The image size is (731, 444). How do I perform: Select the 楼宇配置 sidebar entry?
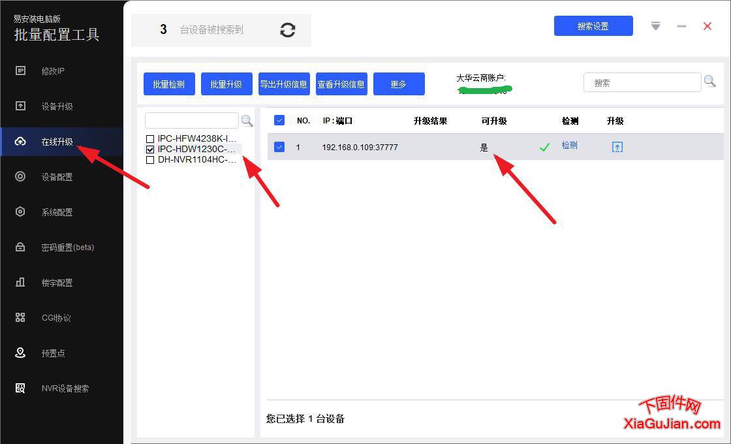[x=54, y=282]
